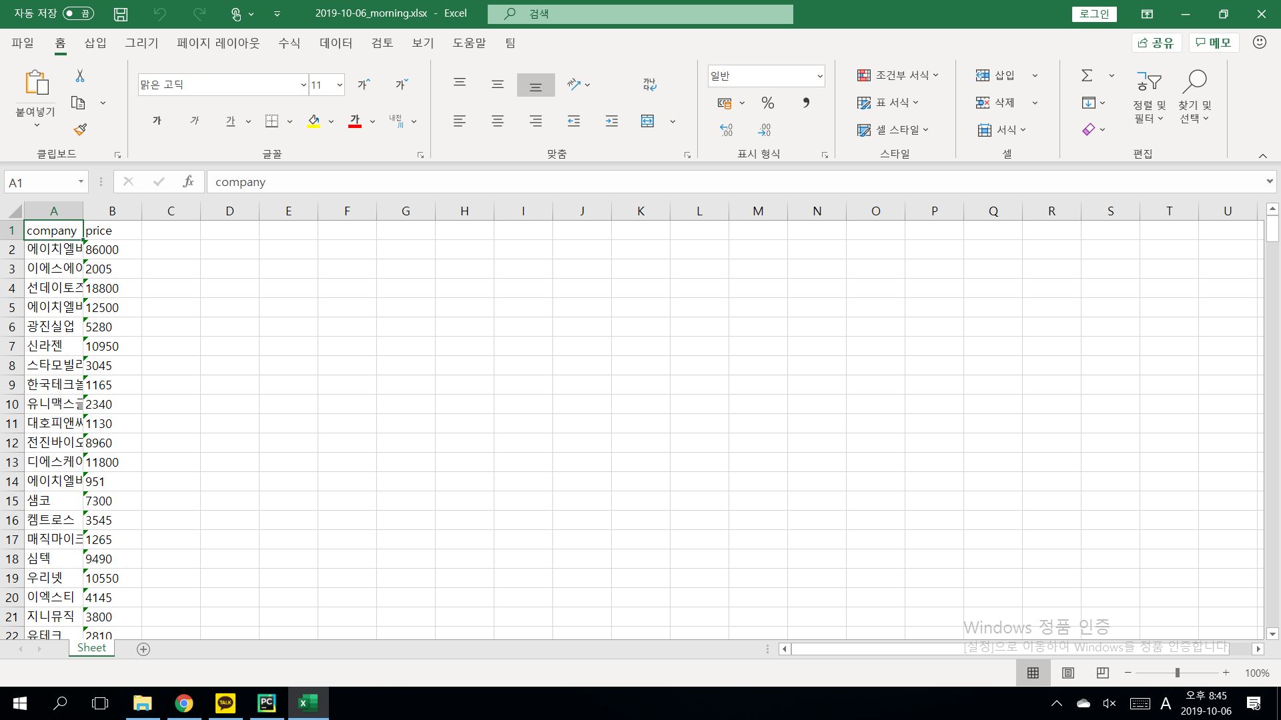1281x720 pixels.
Task: Click the Cut scissors icon
Action: (80, 76)
